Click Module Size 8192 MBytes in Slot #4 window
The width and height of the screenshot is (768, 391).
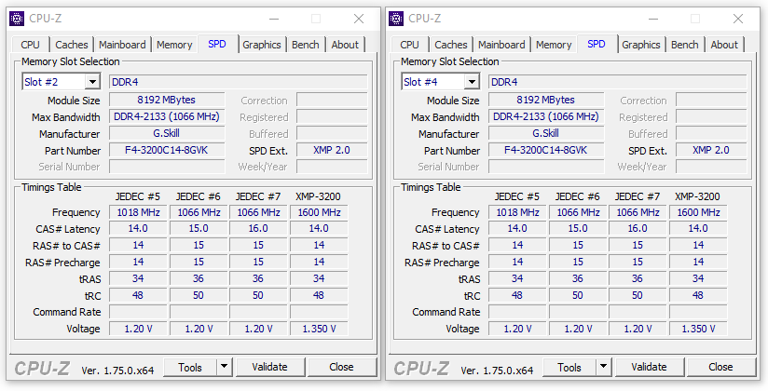545,100
